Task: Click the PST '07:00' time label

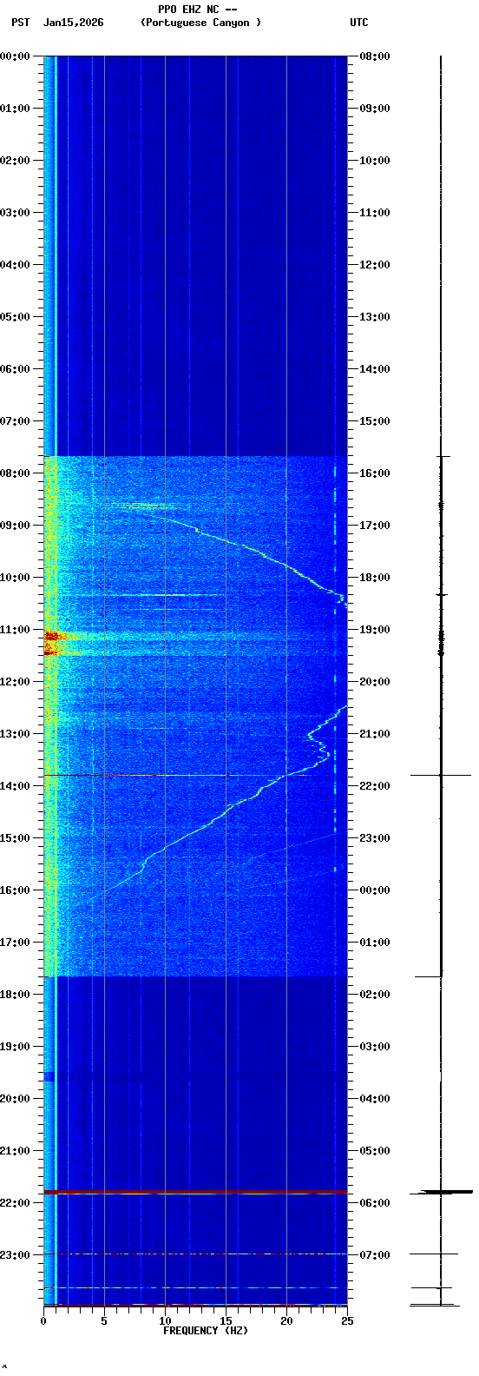Action: (15, 421)
